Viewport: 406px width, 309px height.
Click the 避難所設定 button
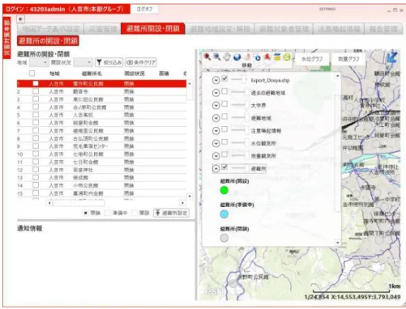[171, 213]
